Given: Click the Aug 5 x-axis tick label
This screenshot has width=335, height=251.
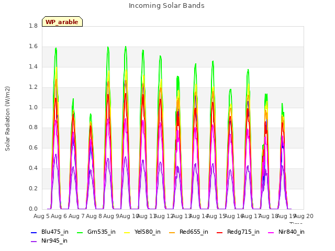Looking at the screenshot, I should coord(41,216).
